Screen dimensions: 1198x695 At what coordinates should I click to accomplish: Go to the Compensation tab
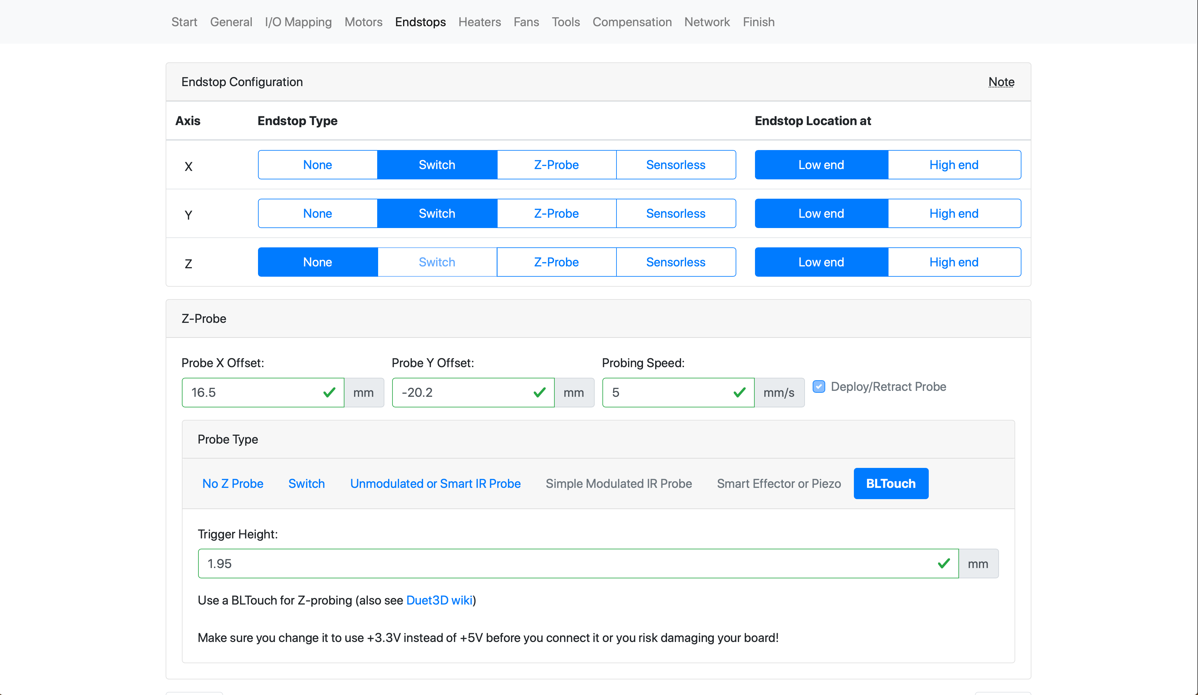(x=632, y=22)
